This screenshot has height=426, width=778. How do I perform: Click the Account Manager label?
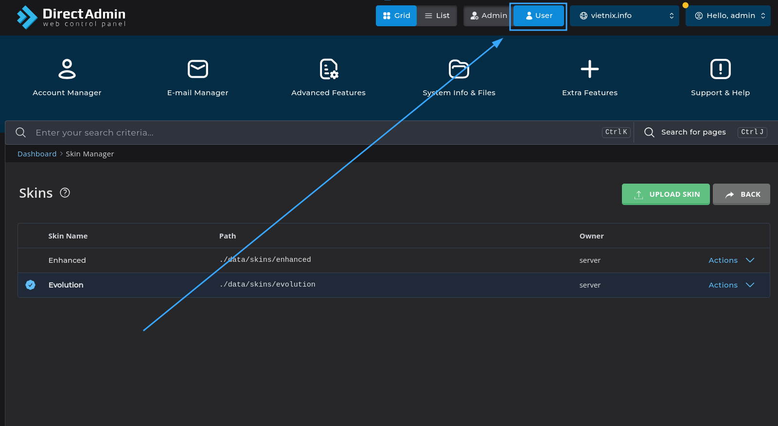point(67,93)
